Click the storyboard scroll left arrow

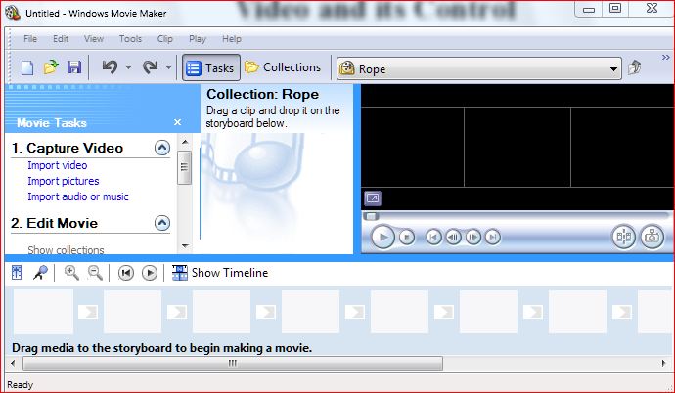point(13,363)
